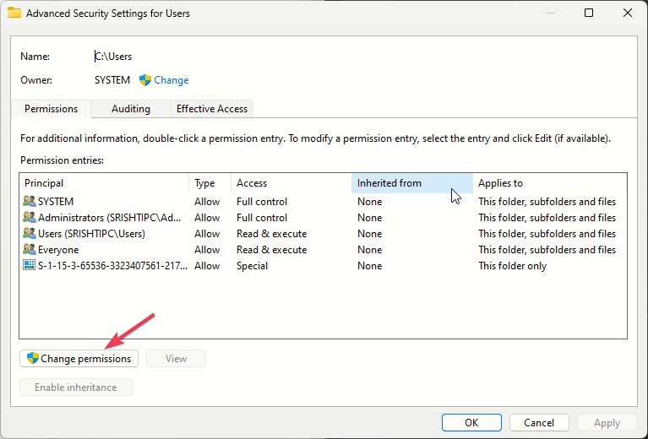Click the Access column header

click(x=291, y=183)
